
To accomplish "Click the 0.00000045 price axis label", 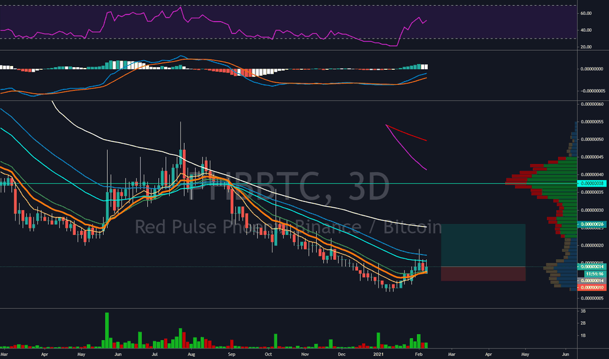I will [592, 157].
